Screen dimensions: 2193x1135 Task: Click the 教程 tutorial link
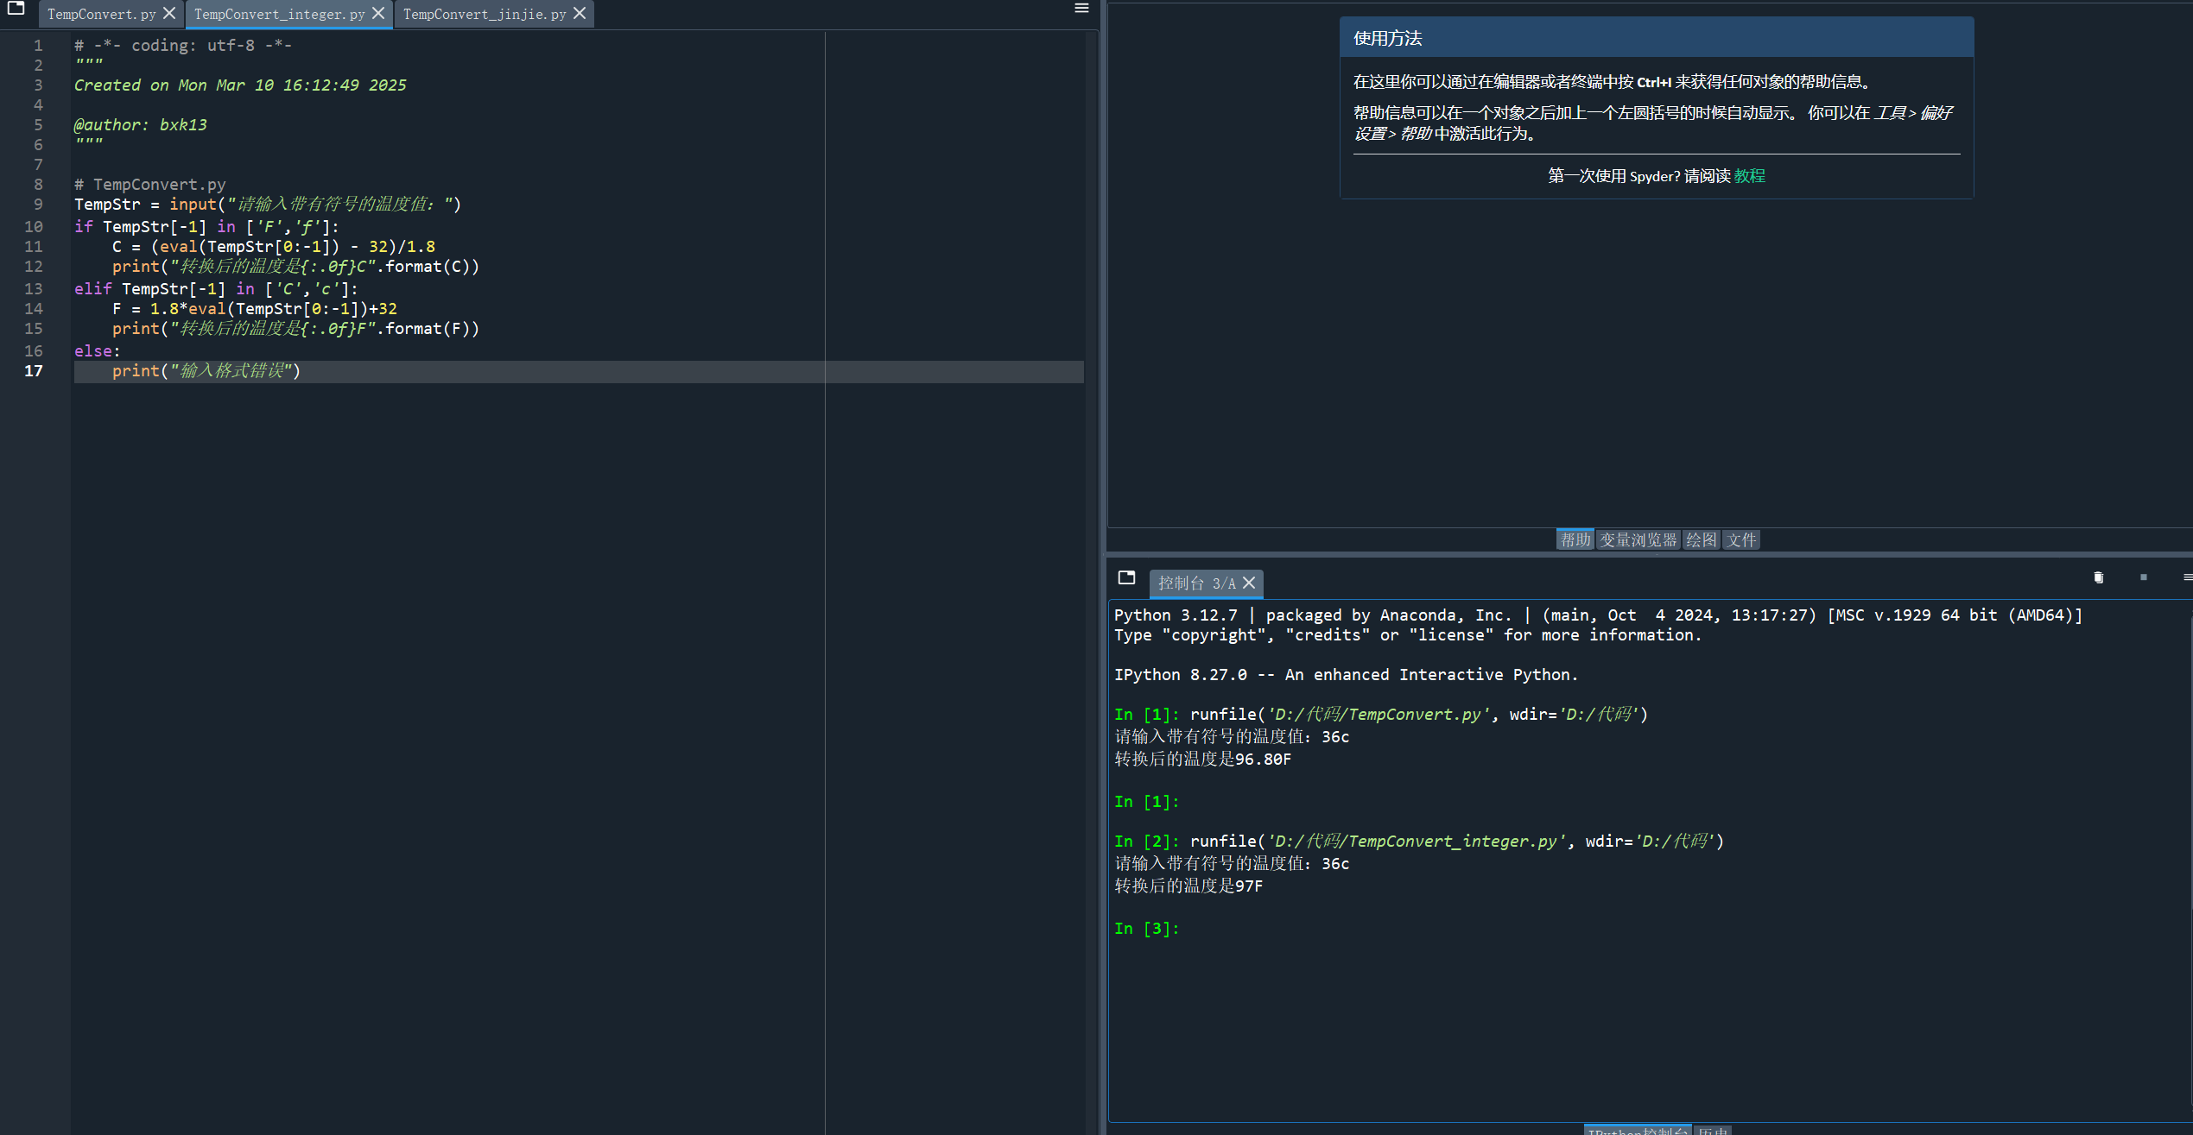point(1749,176)
